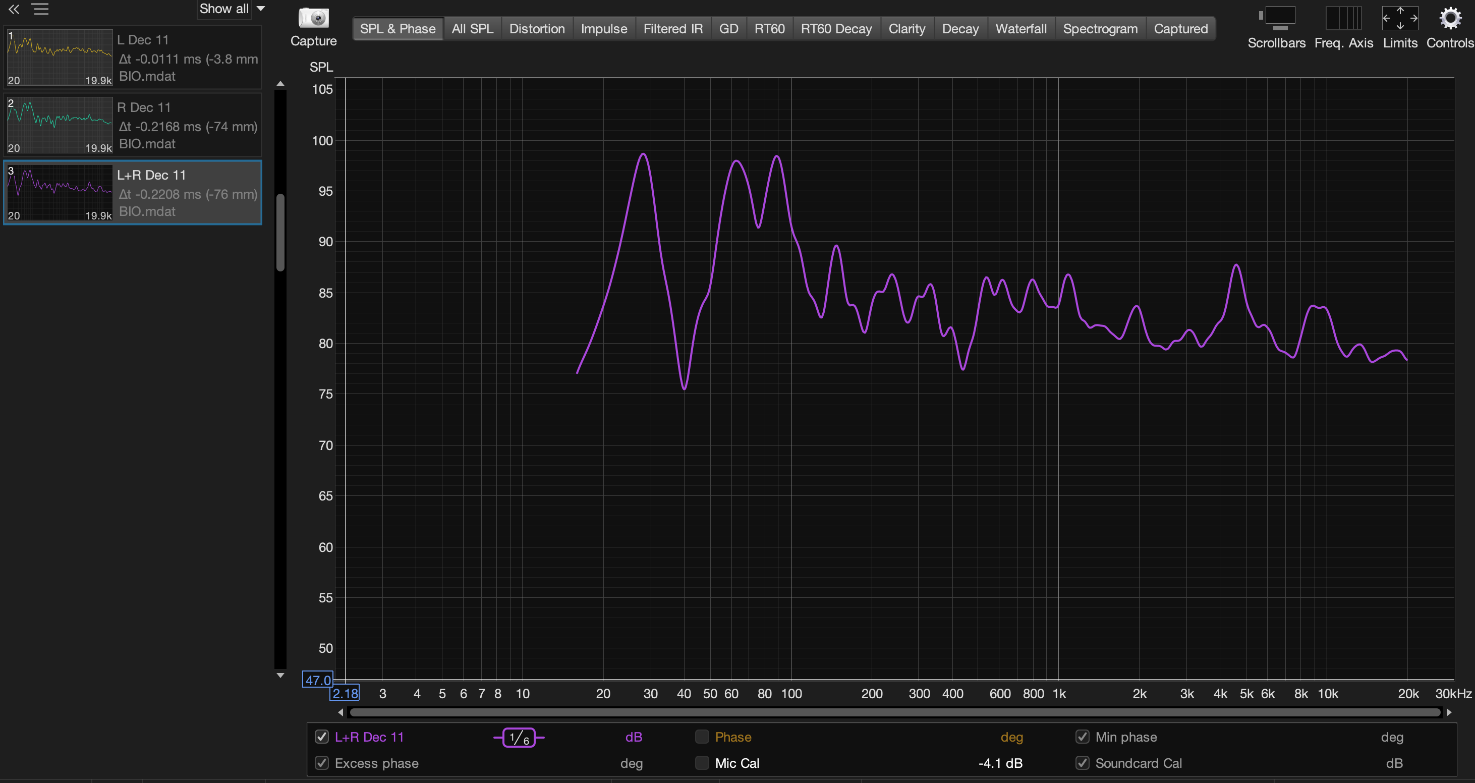Open the hamburger list menu icon
Image resolution: width=1475 pixels, height=783 pixels.
[41, 9]
